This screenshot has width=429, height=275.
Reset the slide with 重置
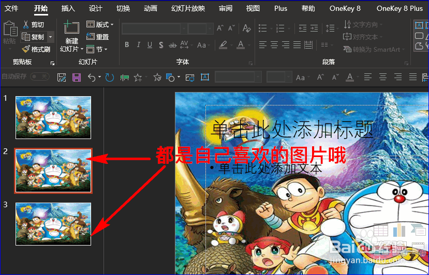(98, 36)
